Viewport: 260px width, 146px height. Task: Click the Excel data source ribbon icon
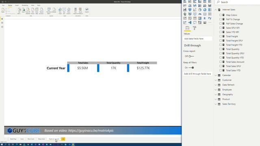click(24, 10)
